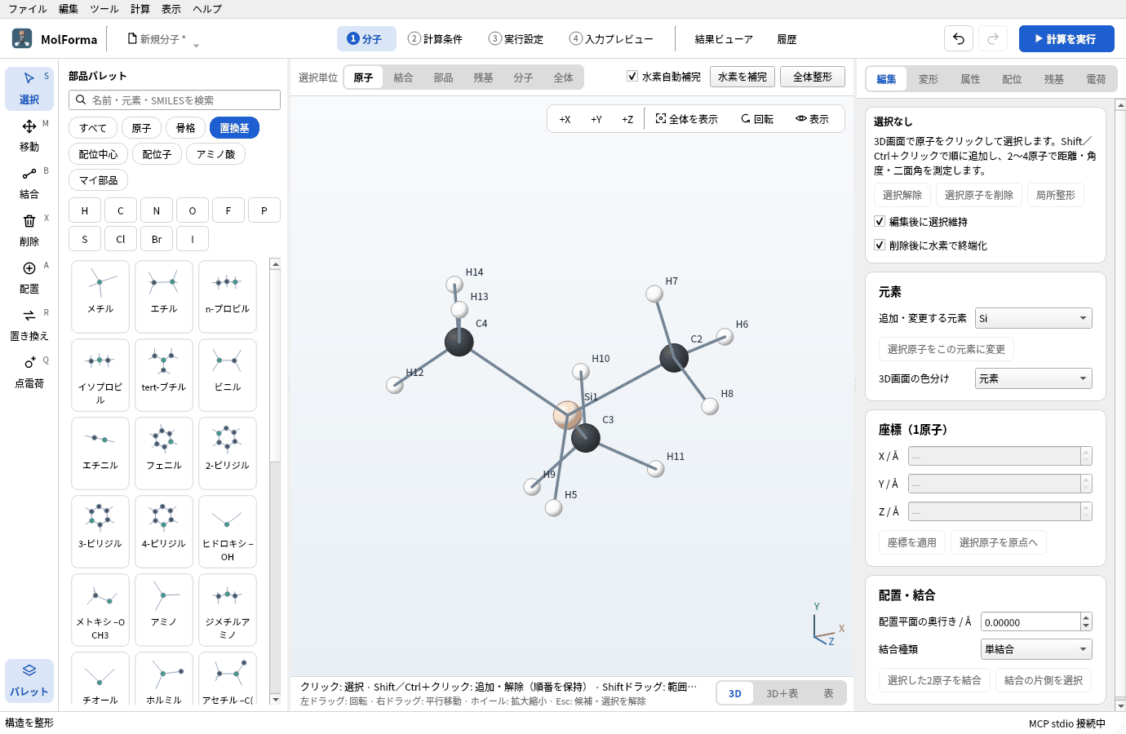Screen dimensions: 1126x734
Task: Click the 全体整形 button
Action: [813, 77]
